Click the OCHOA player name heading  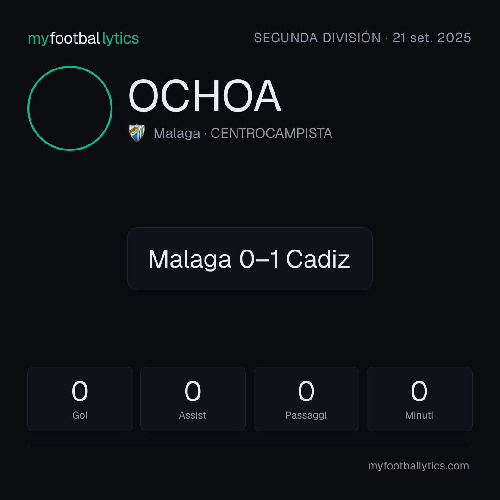tap(205, 96)
